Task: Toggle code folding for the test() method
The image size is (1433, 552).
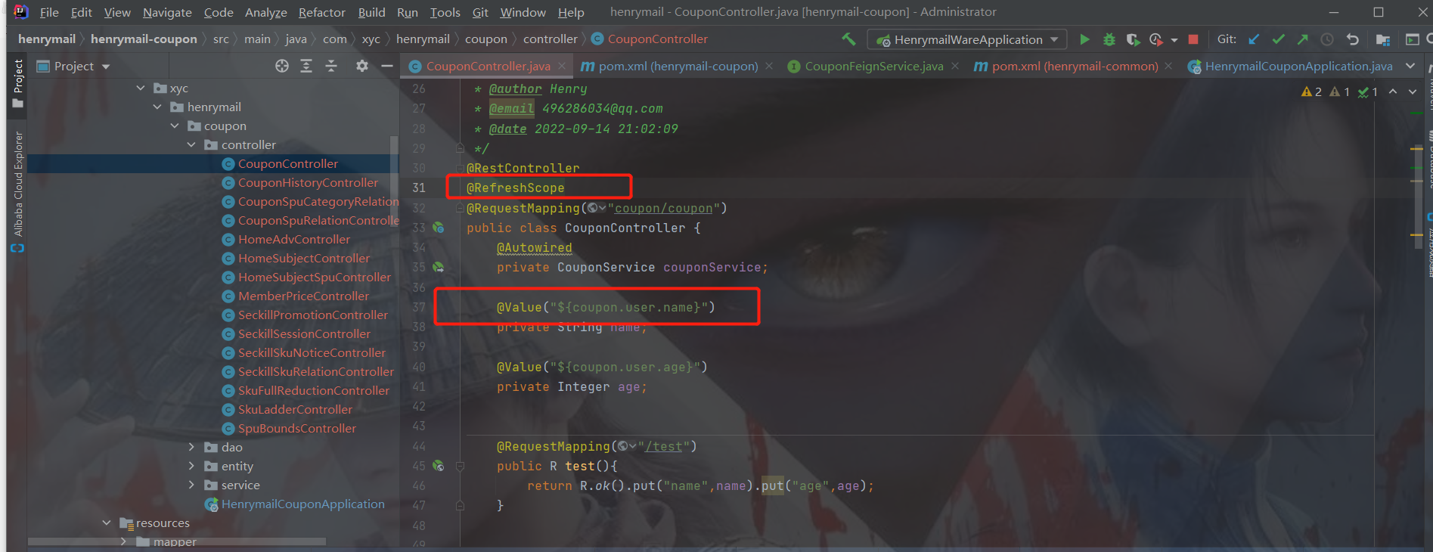Action: [x=460, y=467]
